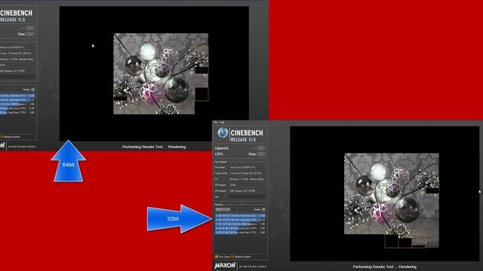The image size is (483, 271).
Task: Run the CPU test in 64bit window
Action: [30, 34]
